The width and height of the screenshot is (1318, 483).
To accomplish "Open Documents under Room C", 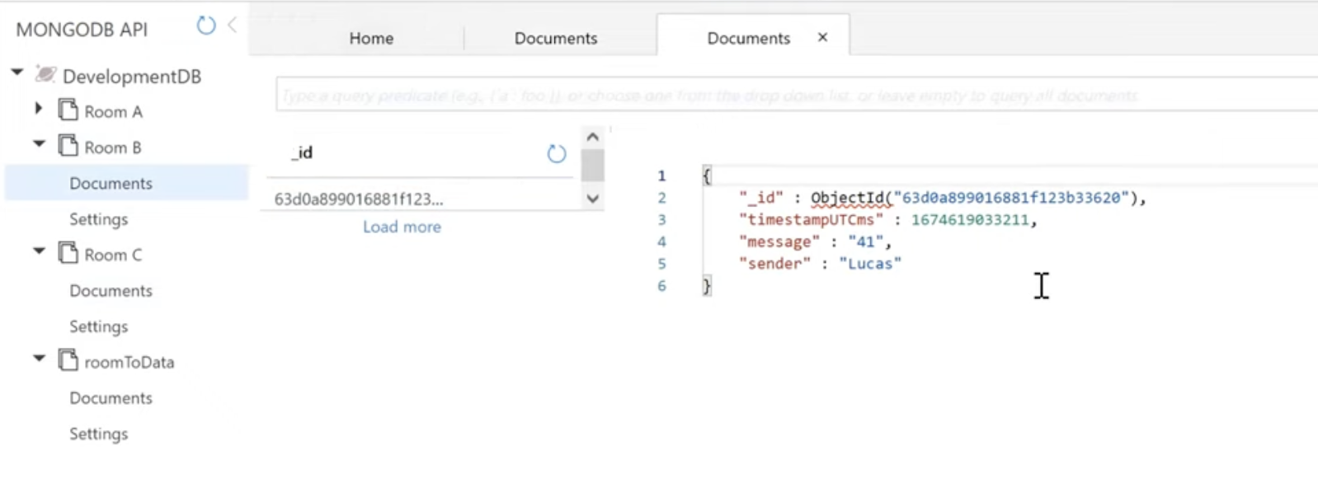I will coord(111,290).
